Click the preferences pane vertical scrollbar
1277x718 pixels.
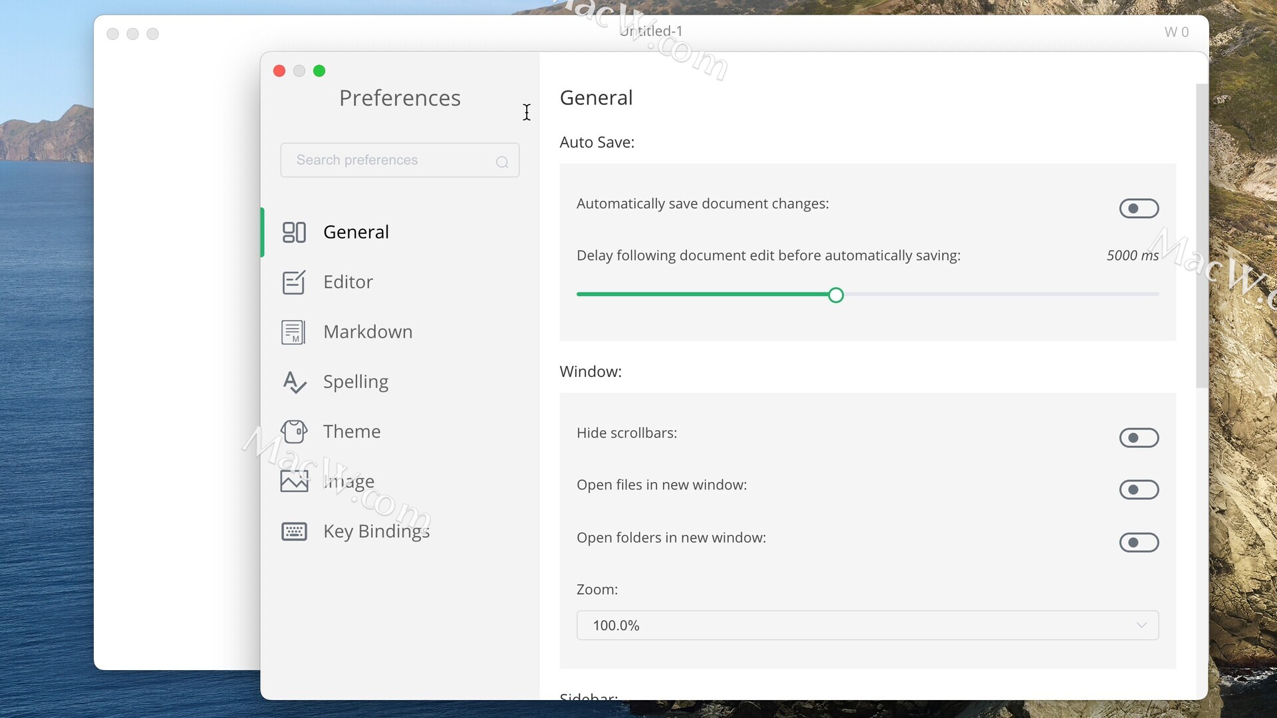(x=1201, y=236)
